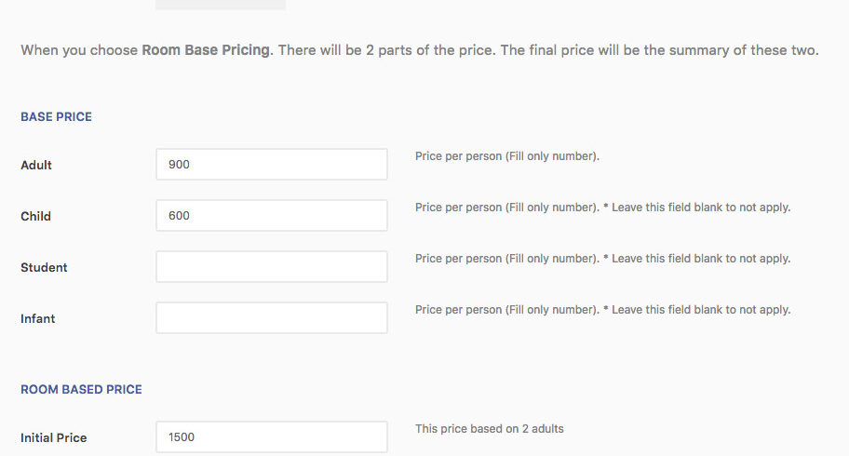This screenshot has width=849, height=456.
Task: Select the Student field label
Action: 44,268
